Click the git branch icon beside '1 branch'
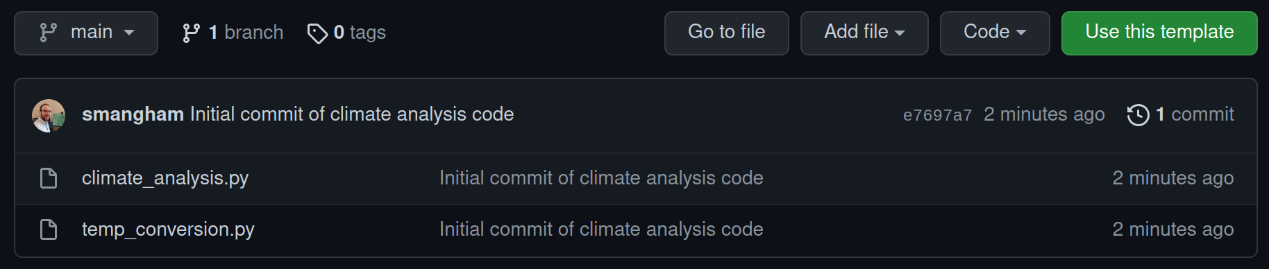The image size is (1269, 269). [x=191, y=33]
